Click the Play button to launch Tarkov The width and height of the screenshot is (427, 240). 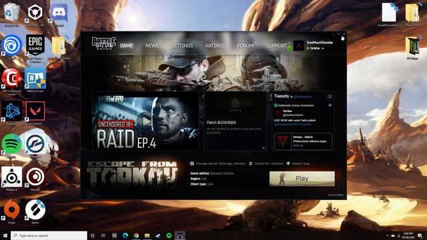point(302,179)
